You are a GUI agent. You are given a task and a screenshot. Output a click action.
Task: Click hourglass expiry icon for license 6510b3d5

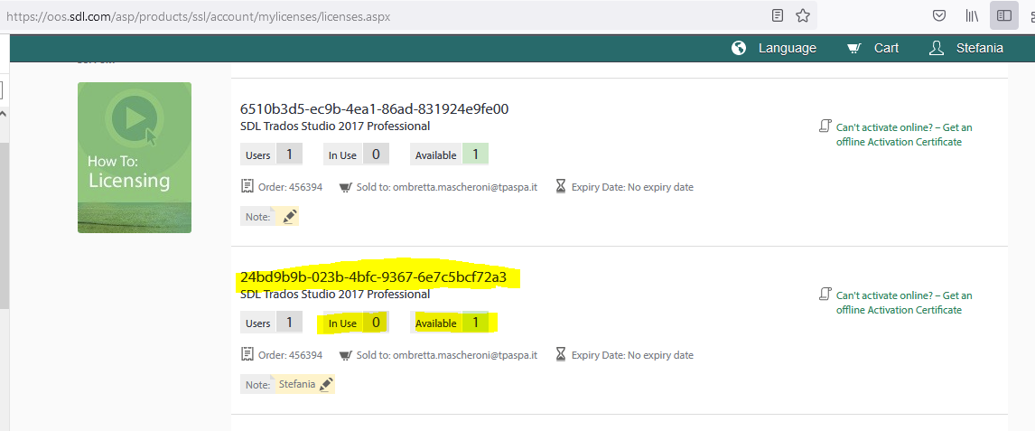click(x=561, y=187)
